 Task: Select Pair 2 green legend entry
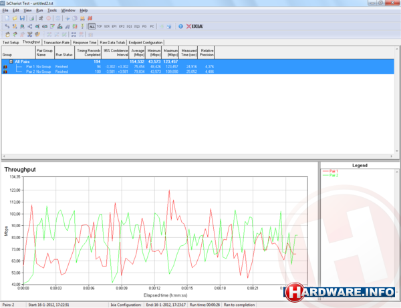(x=335, y=174)
